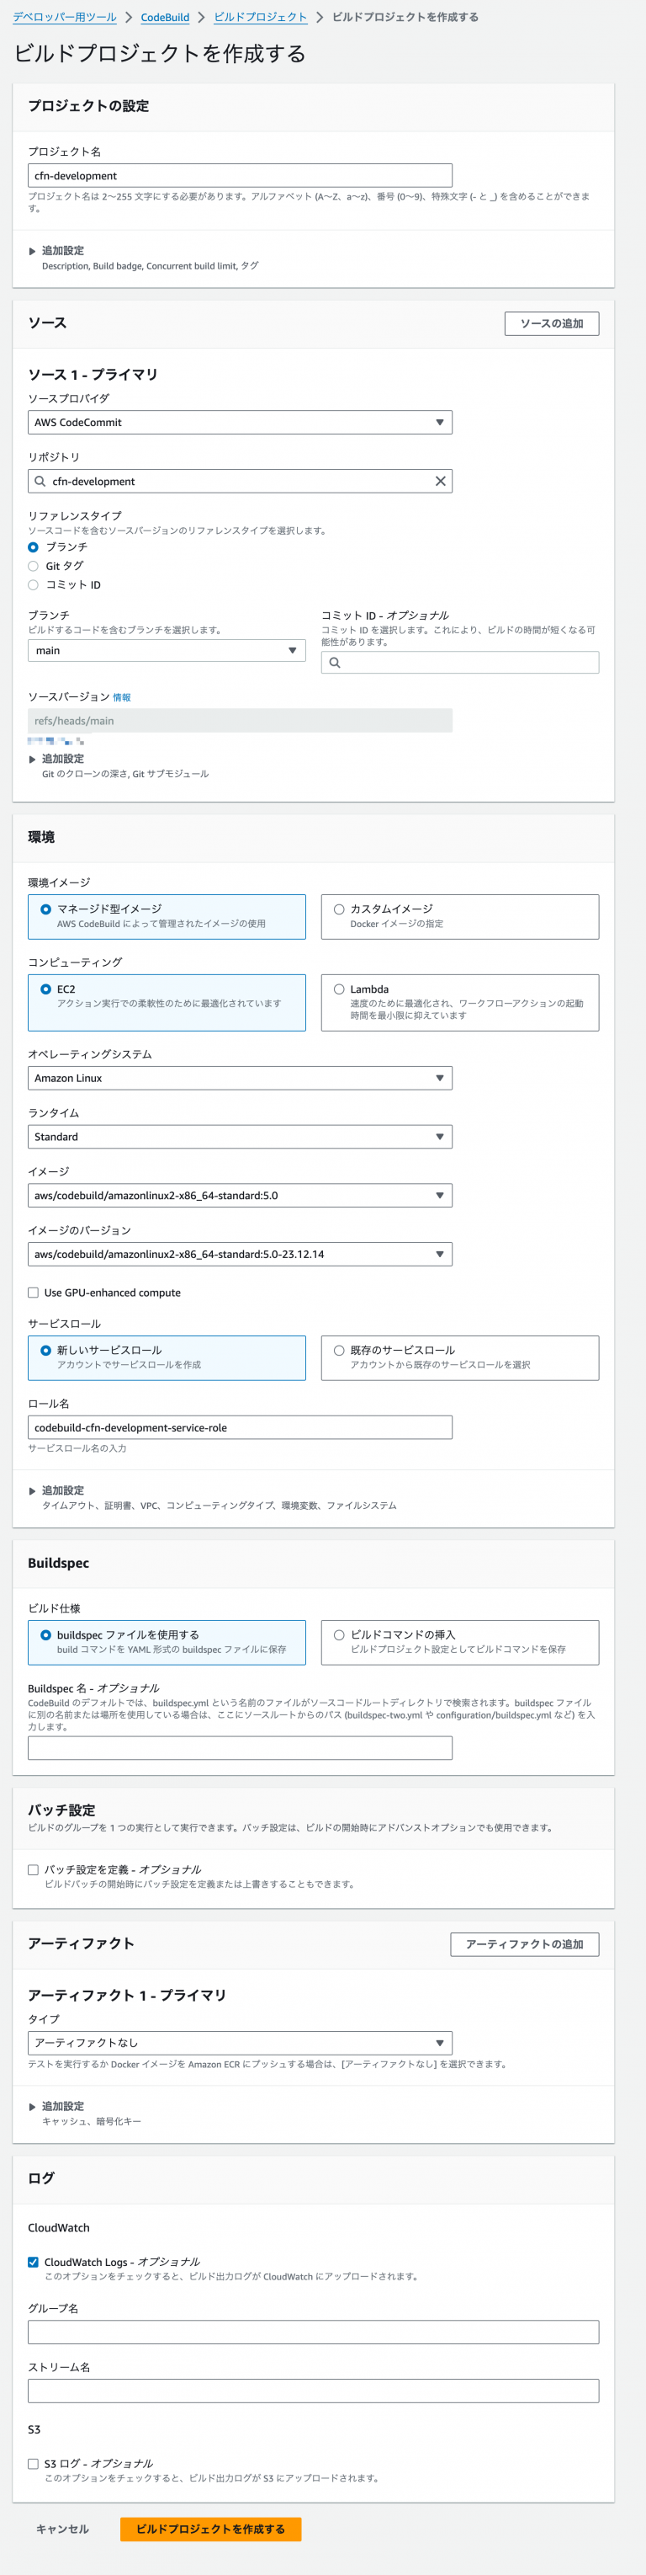Click the ソースの追加 button
This screenshot has height=2575, width=646.
552,323
